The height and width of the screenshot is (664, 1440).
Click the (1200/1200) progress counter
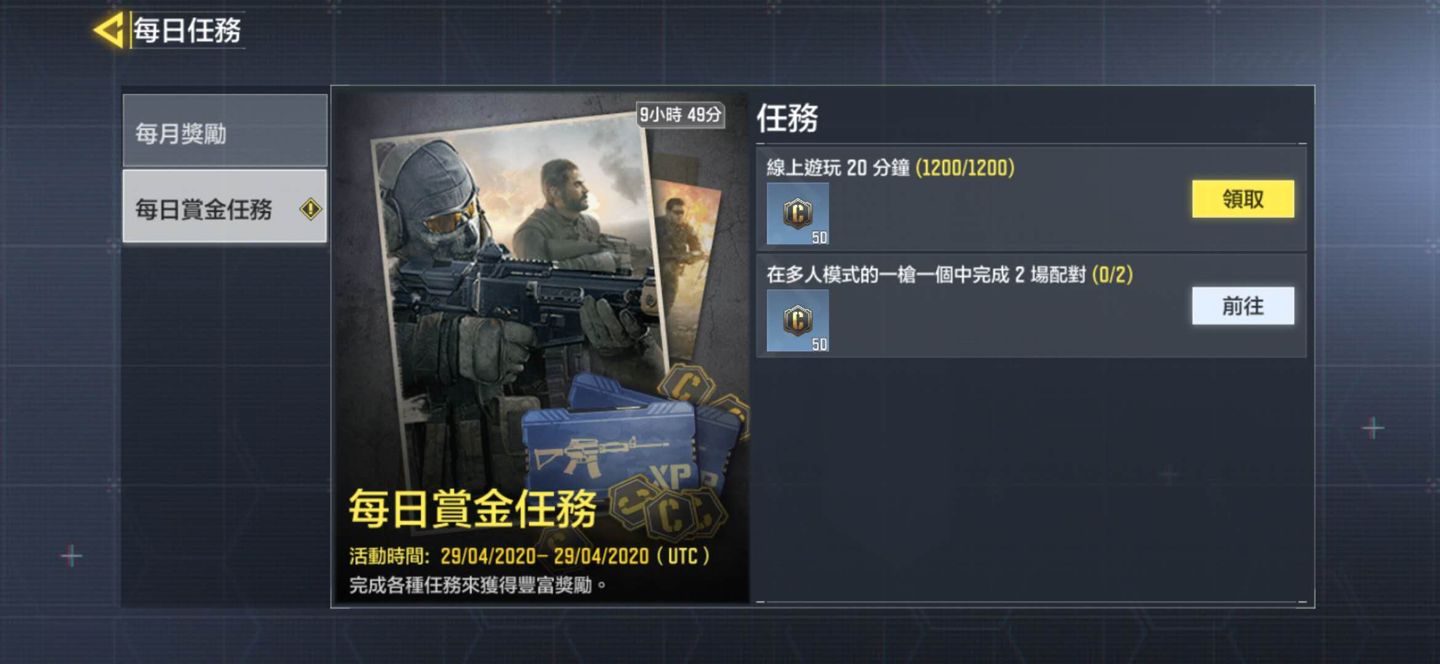tap(965, 167)
